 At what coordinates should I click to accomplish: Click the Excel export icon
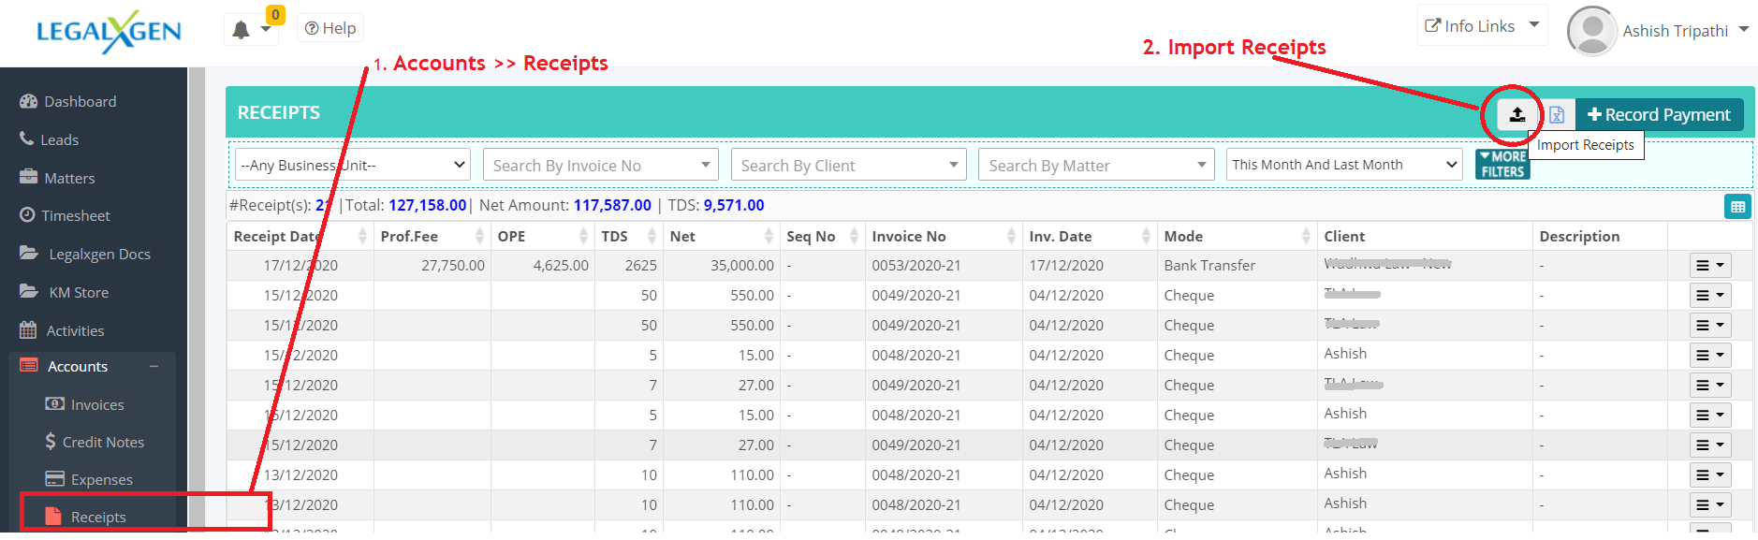(x=1556, y=114)
